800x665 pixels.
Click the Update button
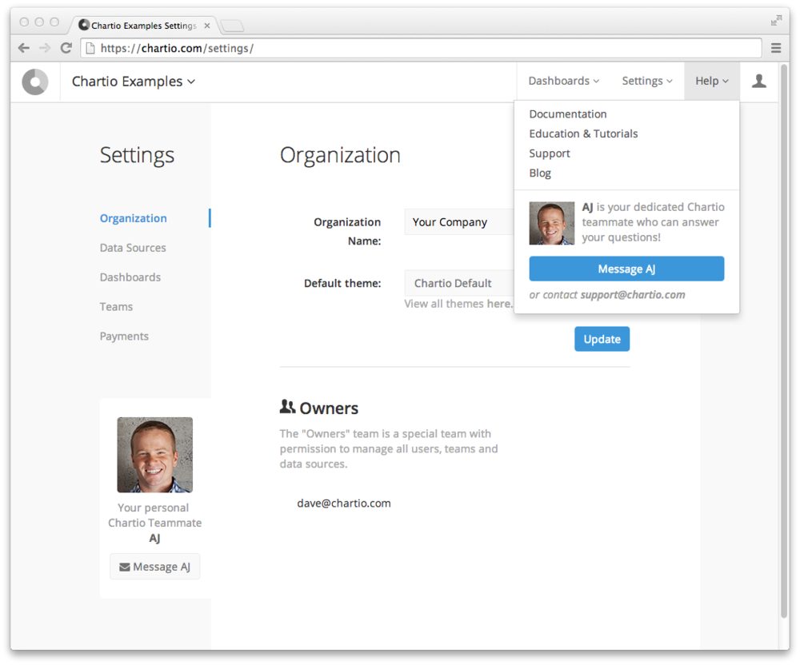click(x=602, y=339)
